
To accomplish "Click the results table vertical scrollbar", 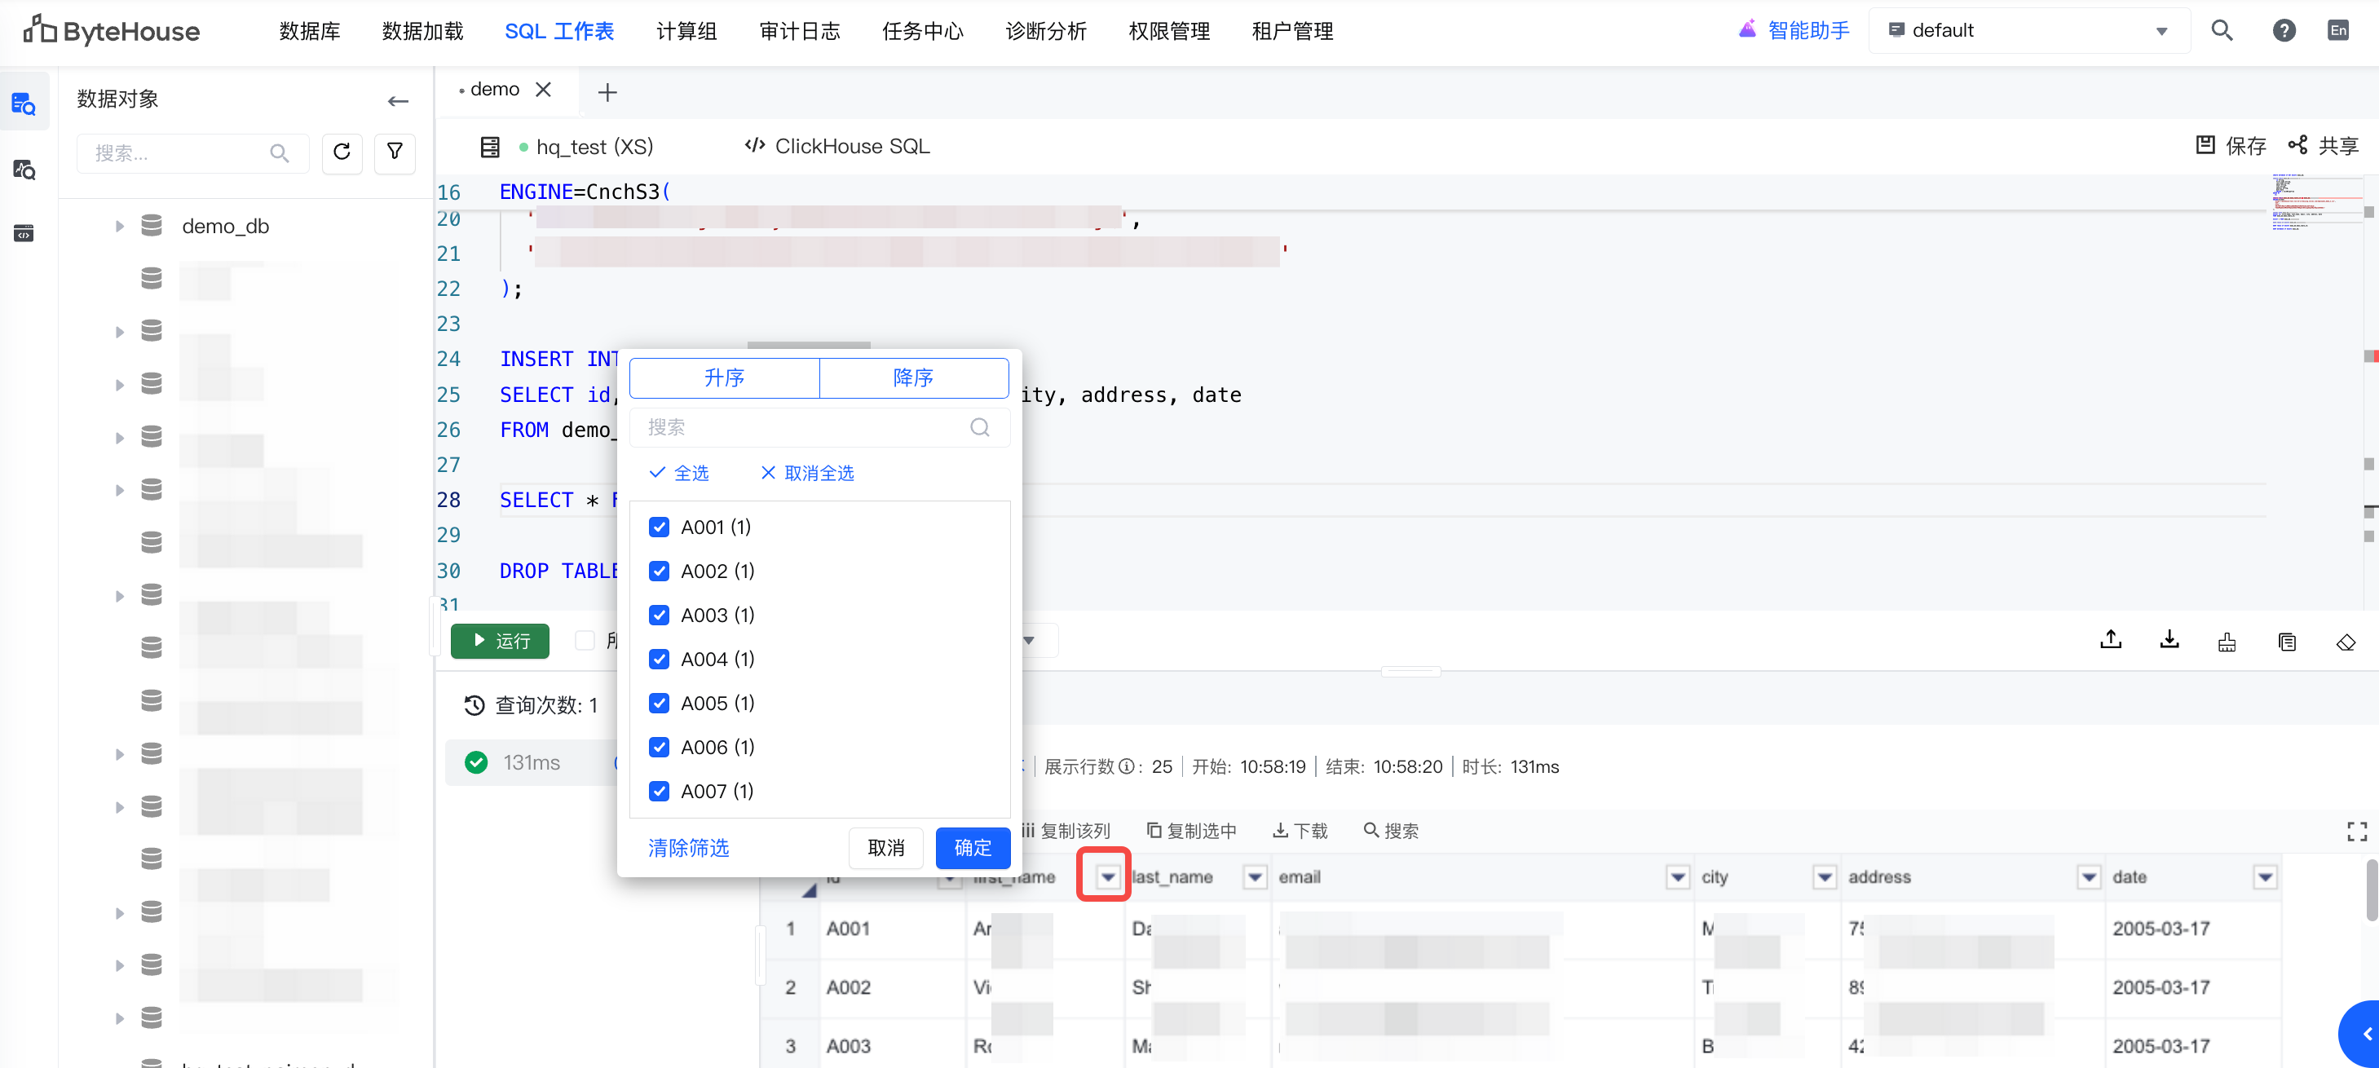I will (x=2371, y=889).
